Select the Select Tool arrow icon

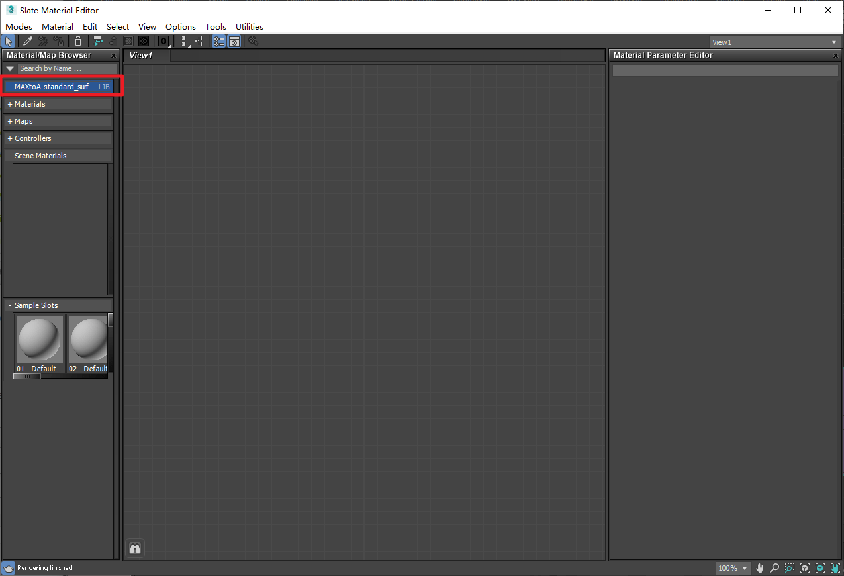[9, 41]
